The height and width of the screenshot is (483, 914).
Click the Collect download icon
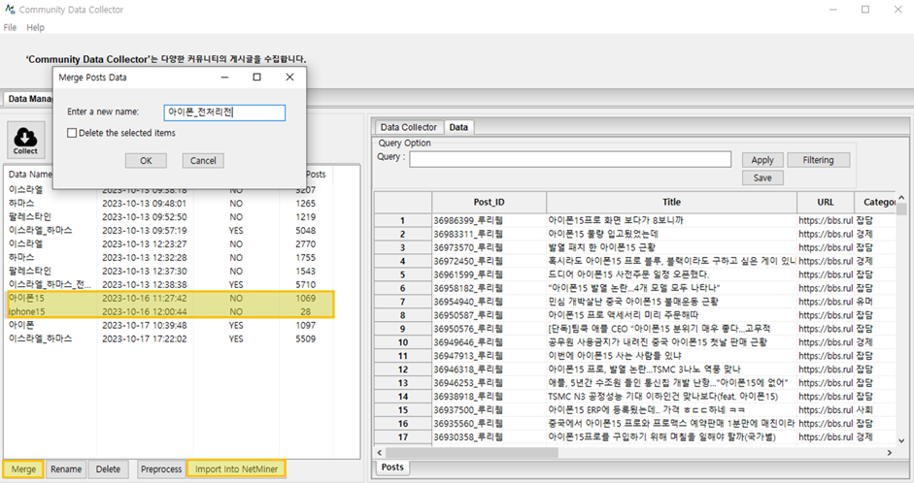coord(25,140)
